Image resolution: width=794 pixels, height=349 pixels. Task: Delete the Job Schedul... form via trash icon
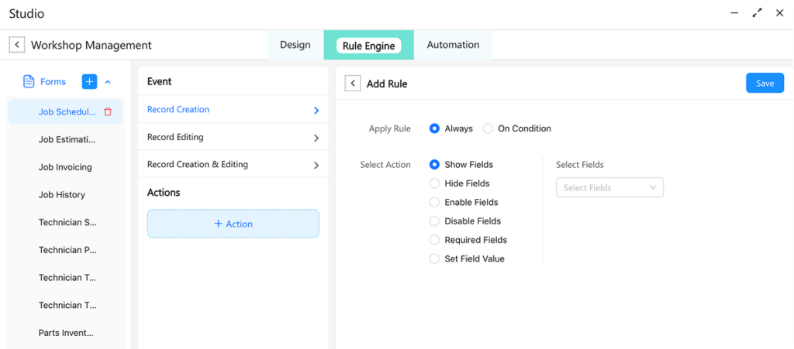[x=108, y=112]
